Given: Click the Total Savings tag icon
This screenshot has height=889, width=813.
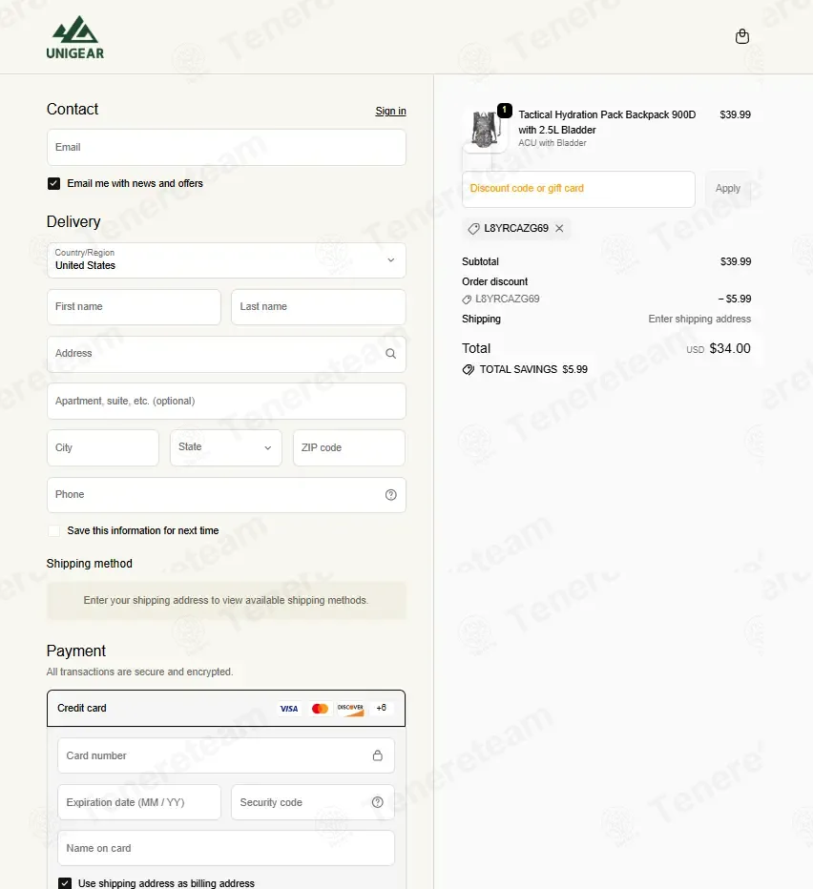Looking at the screenshot, I should click(469, 370).
